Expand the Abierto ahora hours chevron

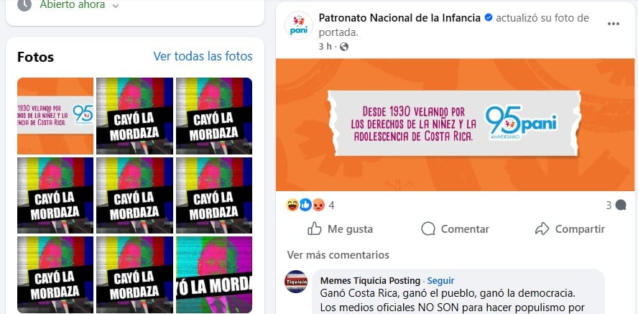(x=116, y=6)
